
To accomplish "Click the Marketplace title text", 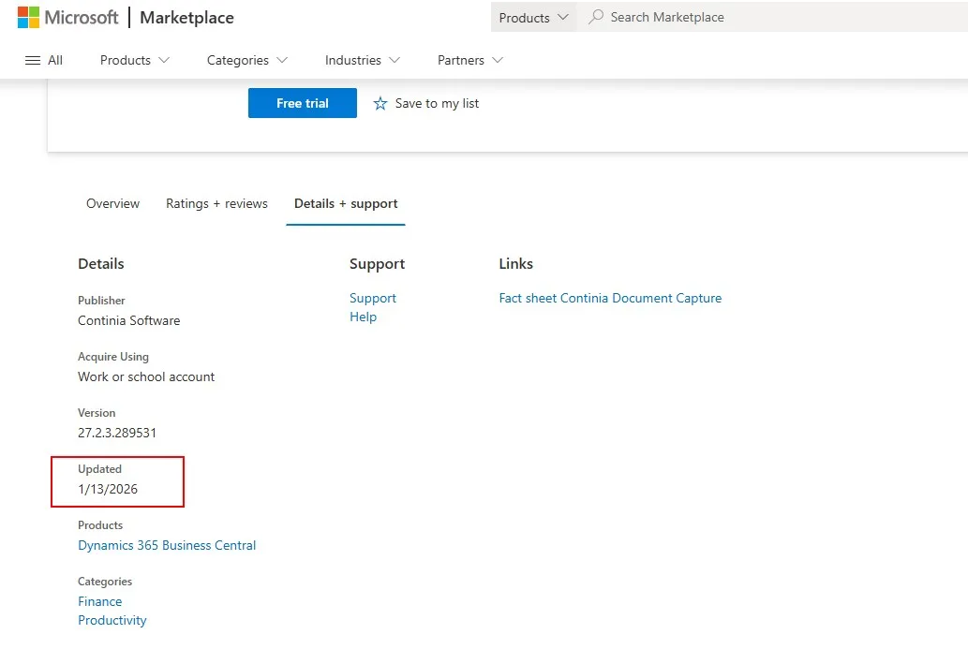I will point(187,17).
